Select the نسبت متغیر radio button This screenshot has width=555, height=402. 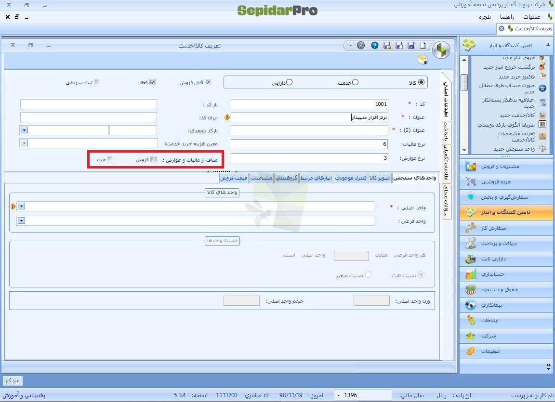tap(368, 275)
